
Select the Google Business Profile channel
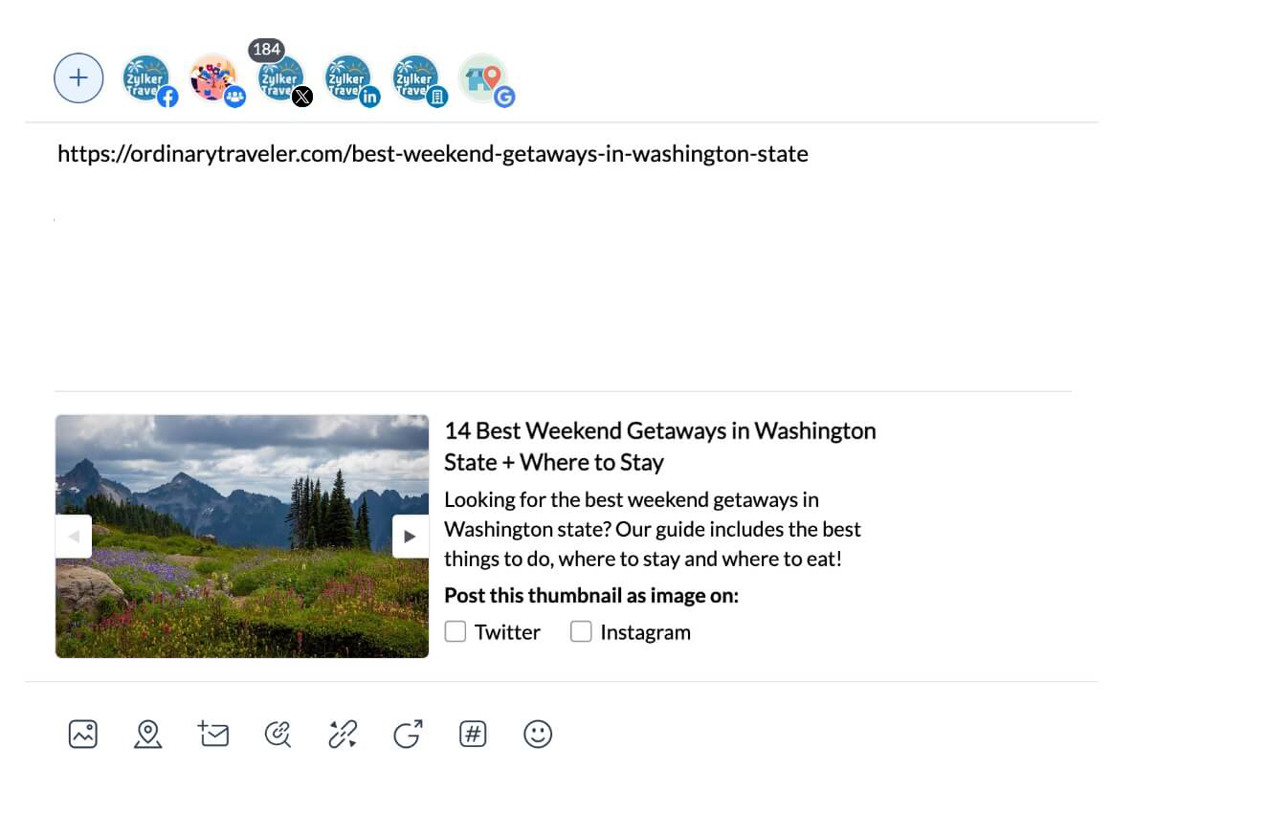(484, 78)
